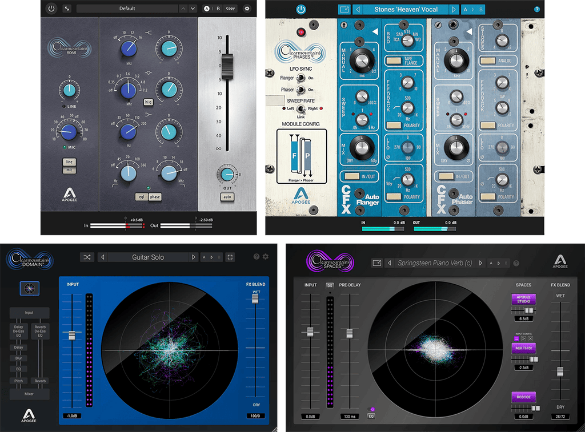585x432 pixels.
Task: Select the middle Spaces input config icon
Action: coord(523,338)
